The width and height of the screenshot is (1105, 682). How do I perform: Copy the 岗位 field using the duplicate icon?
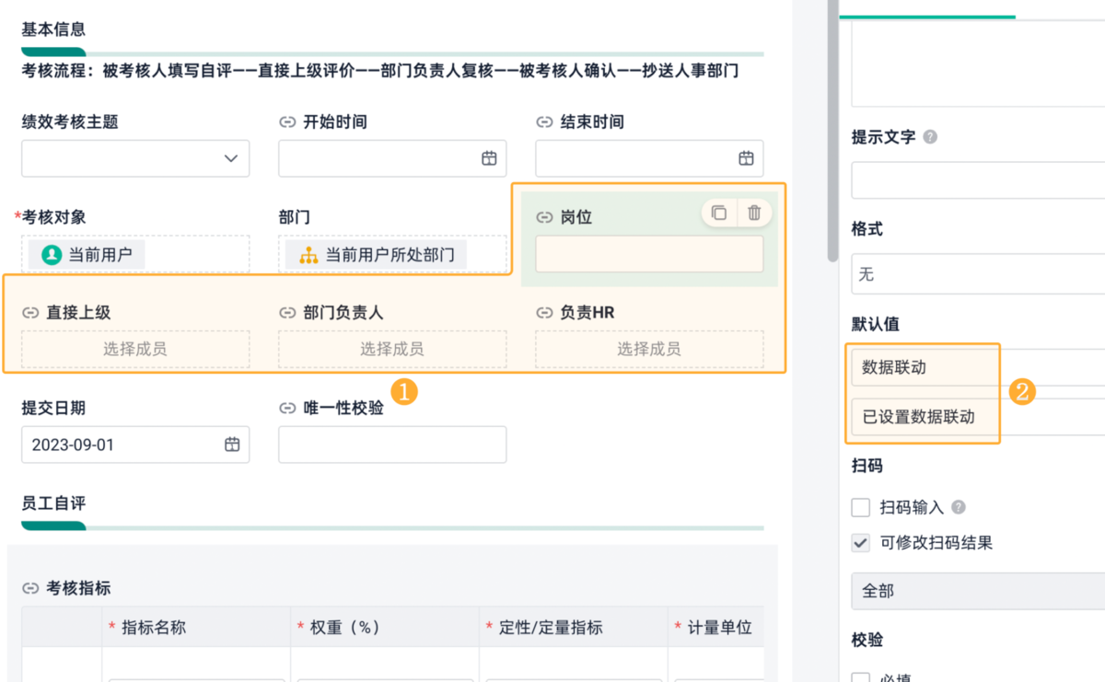point(719,213)
